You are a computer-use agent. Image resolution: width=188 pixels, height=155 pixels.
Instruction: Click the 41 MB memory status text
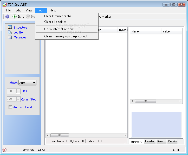[x=42, y=150]
